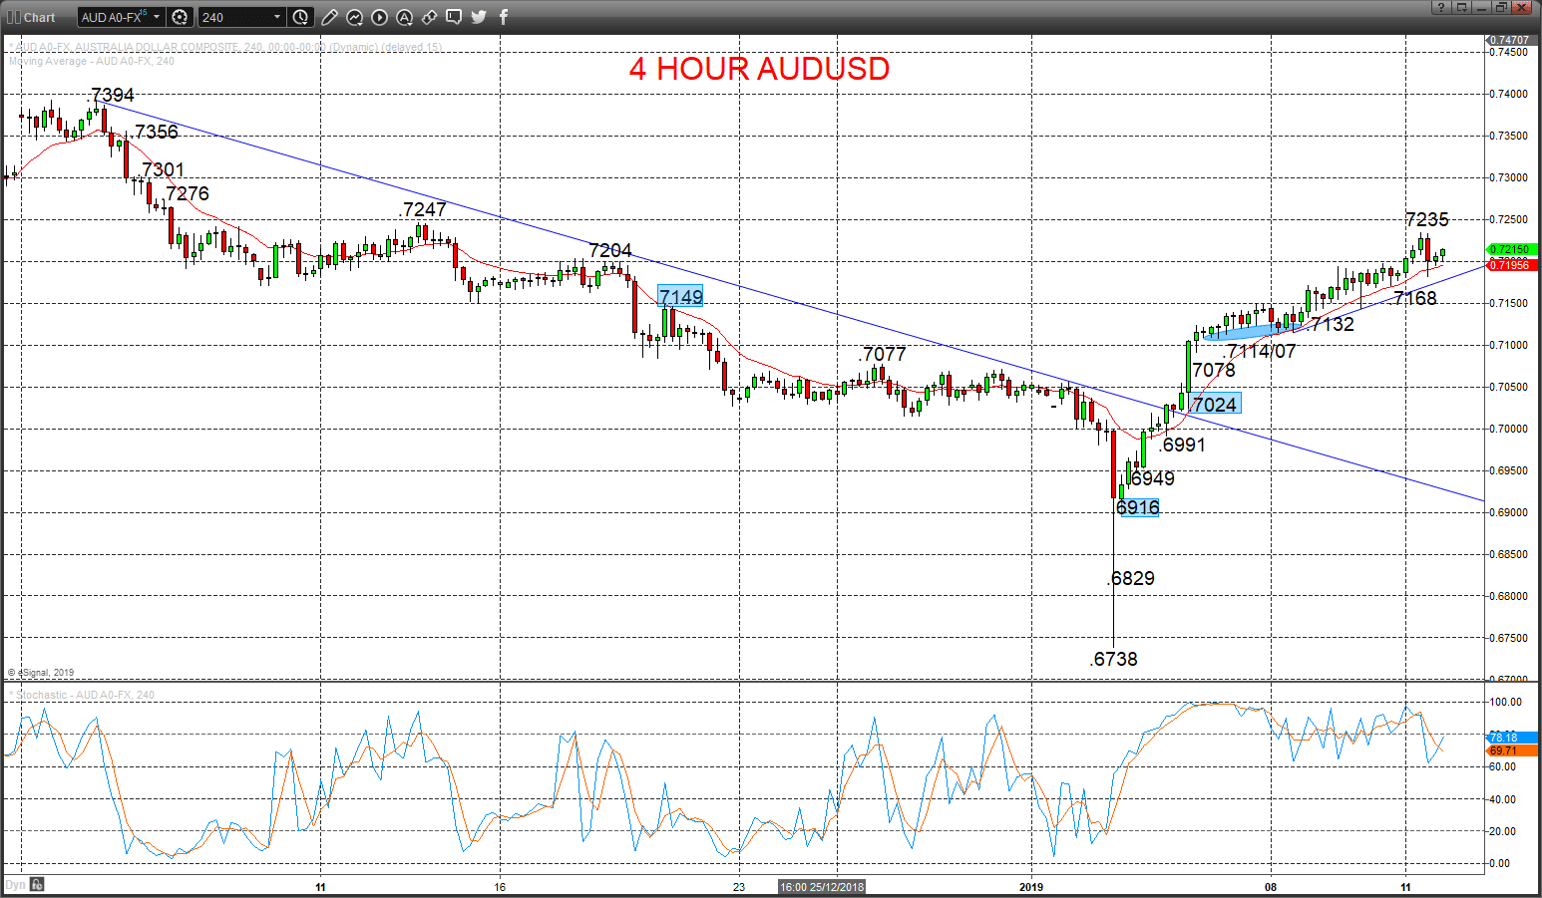The width and height of the screenshot is (1542, 898).
Task: Click the 2019 date axis marker
Action: coord(1031,887)
